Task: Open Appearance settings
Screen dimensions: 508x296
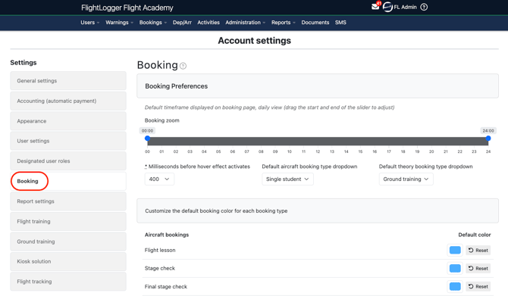Action: pyautogui.click(x=68, y=121)
